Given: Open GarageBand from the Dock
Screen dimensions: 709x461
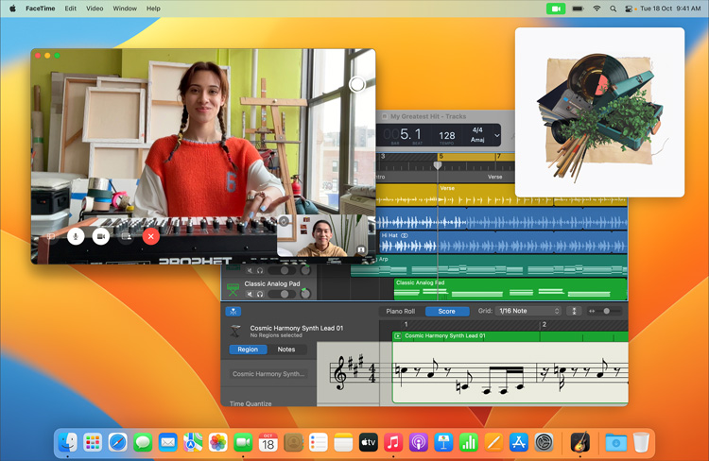Looking at the screenshot, I should [579, 442].
